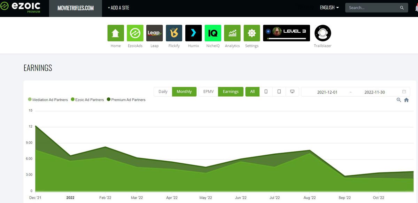418x203 pixels.
Task: Click the + ADD A SITE link
Action: (x=118, y=8)
